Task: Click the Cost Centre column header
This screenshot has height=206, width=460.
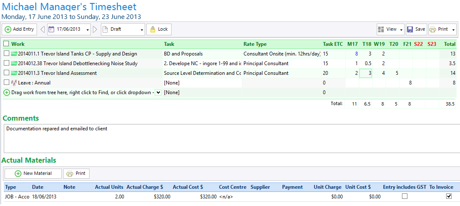Action: [233, 187]
